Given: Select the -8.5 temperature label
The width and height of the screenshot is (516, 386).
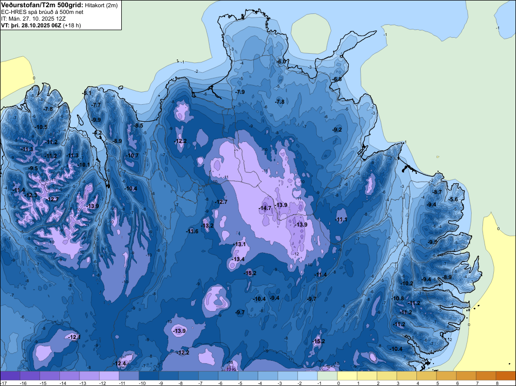Looking at the screenshot, I should click(138, 125).
